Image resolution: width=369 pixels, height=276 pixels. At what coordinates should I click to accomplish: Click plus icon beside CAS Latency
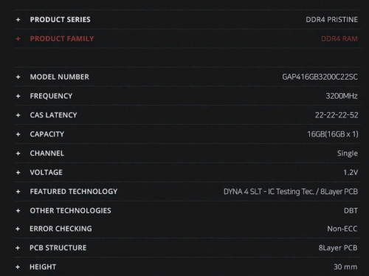click(18, 115)
